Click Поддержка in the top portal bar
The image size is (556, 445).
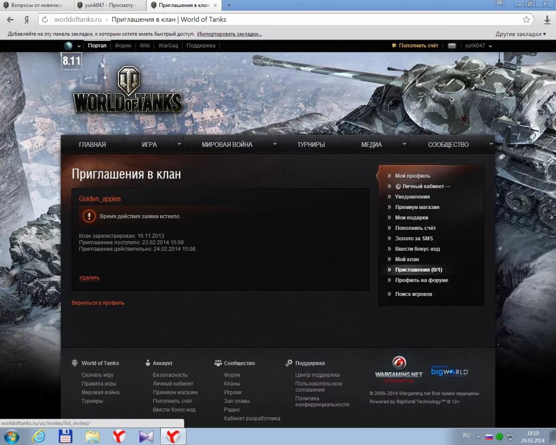[201, 46]
